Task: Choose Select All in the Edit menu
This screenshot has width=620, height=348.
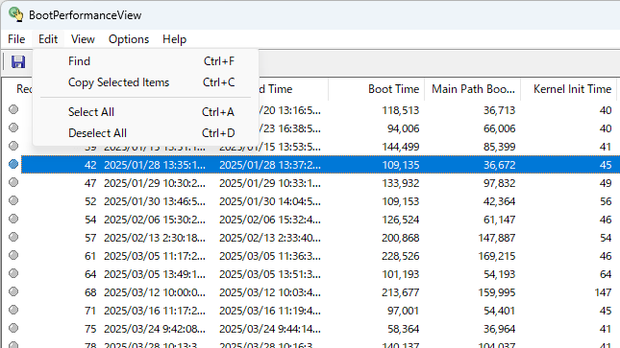Action: [x=145, y=111]
